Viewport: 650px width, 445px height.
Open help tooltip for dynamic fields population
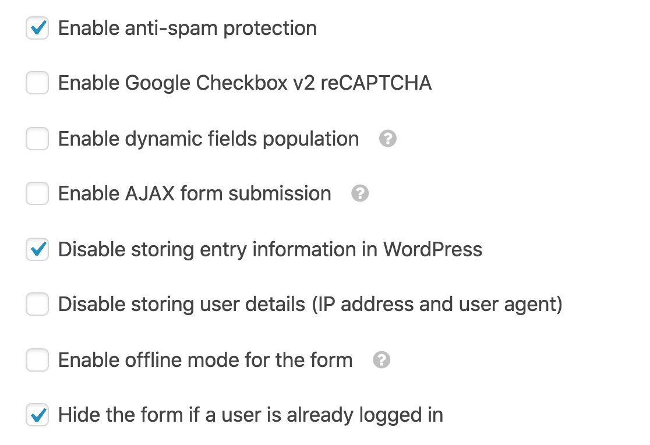click(x=387, y=139)
